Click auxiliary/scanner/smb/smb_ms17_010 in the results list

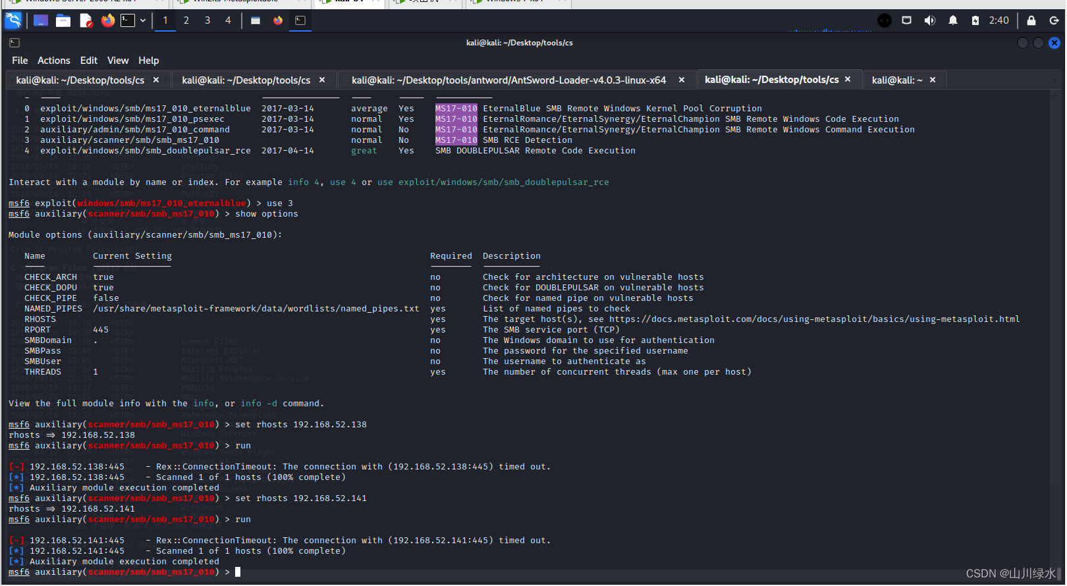click(x=130, y=140)
